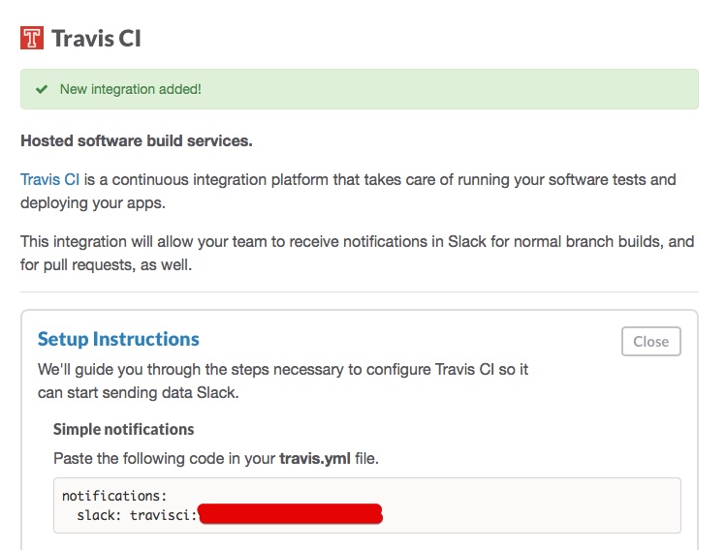726x550 pixels.
Task: Click the "We'll guide you through" text
Action: tap(283, 381)
